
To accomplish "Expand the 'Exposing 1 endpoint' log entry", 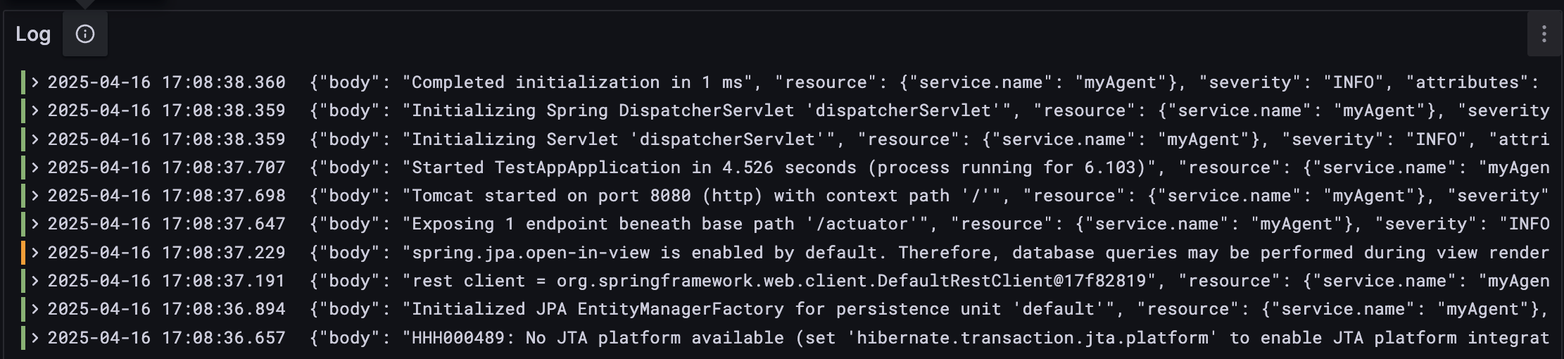I will tap(34, 224).
